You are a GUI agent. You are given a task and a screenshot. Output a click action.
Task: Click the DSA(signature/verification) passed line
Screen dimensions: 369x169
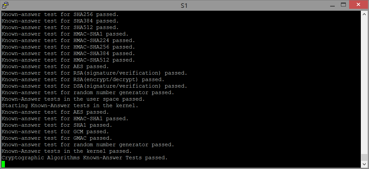pyautogui.click(x=94, y=86)
